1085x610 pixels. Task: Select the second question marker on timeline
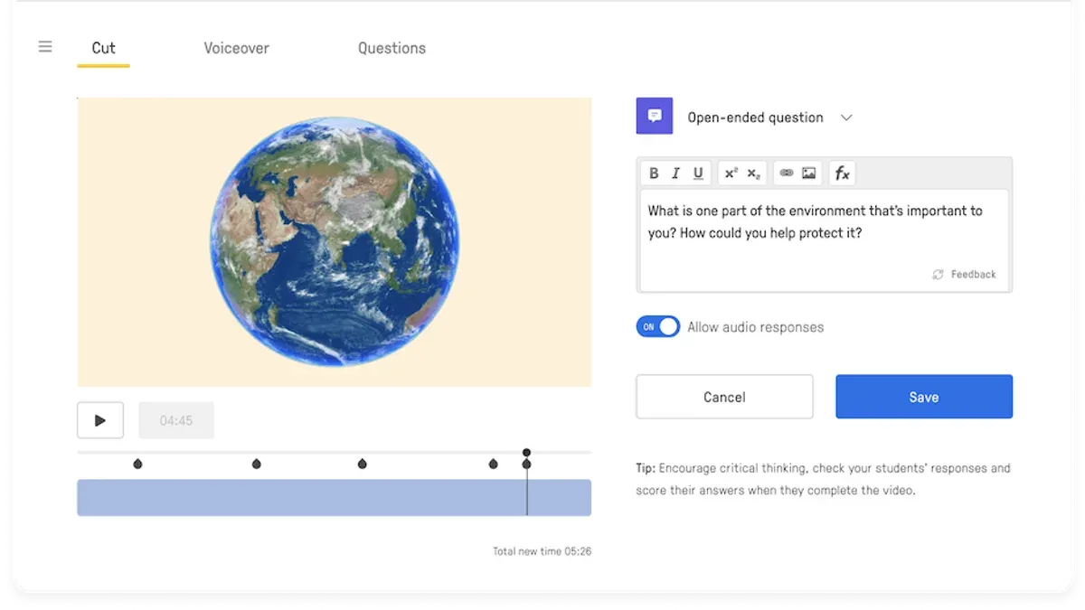[x=256, y=464]
